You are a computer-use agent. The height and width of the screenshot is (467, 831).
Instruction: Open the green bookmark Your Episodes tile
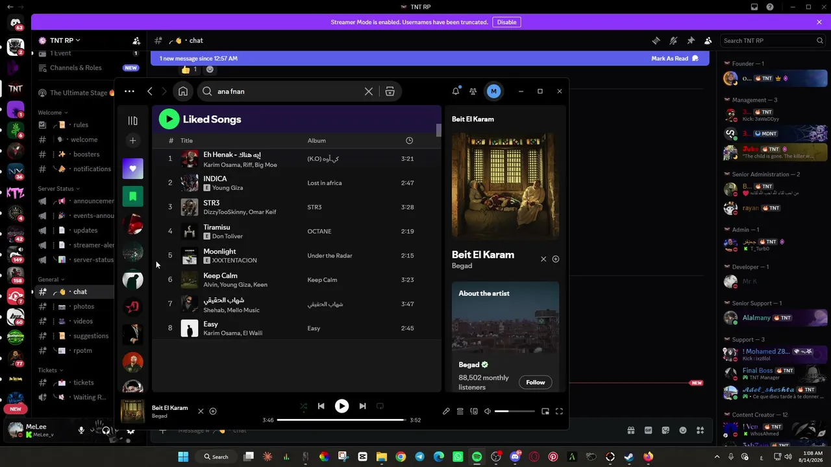click(x=132, y=197)
